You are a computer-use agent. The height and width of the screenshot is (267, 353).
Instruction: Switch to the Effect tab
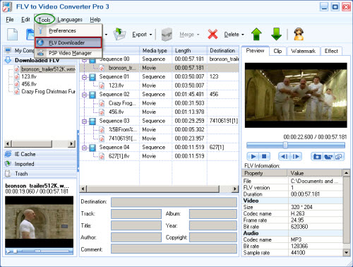tap(331, 51)
